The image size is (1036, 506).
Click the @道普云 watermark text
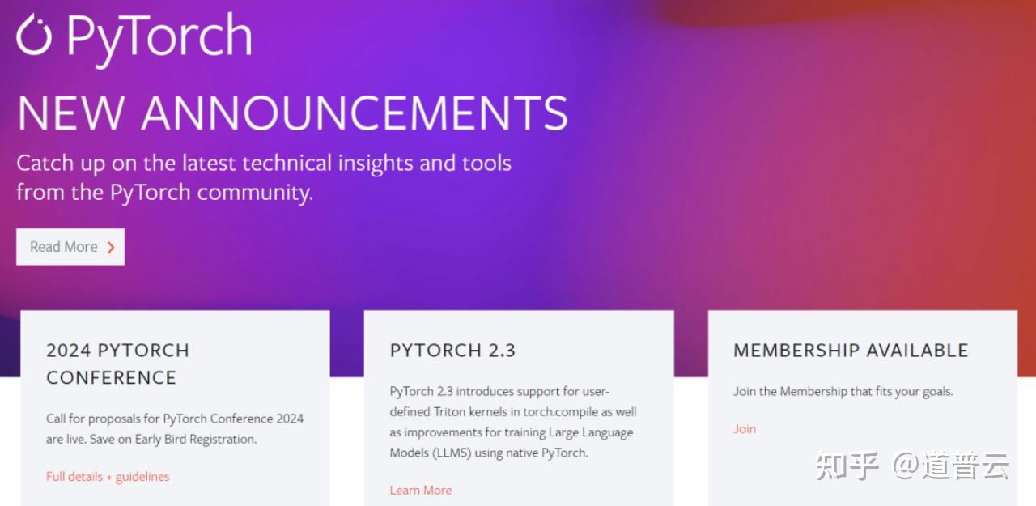(x=952, y=466)
